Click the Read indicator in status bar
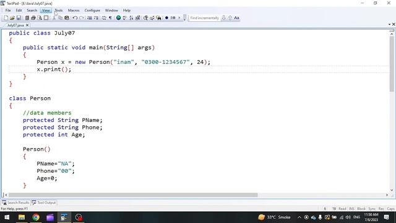The width and height of the screenshot is (396, 223). (x=342, y=209)
